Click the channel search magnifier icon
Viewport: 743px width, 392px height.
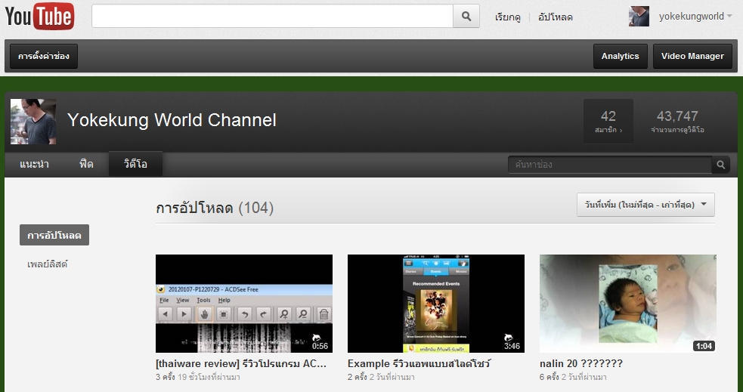[x=721, y=165]
